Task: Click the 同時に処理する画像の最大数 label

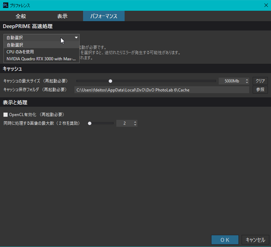Action: pyautogui.click(x=42, y=123)
